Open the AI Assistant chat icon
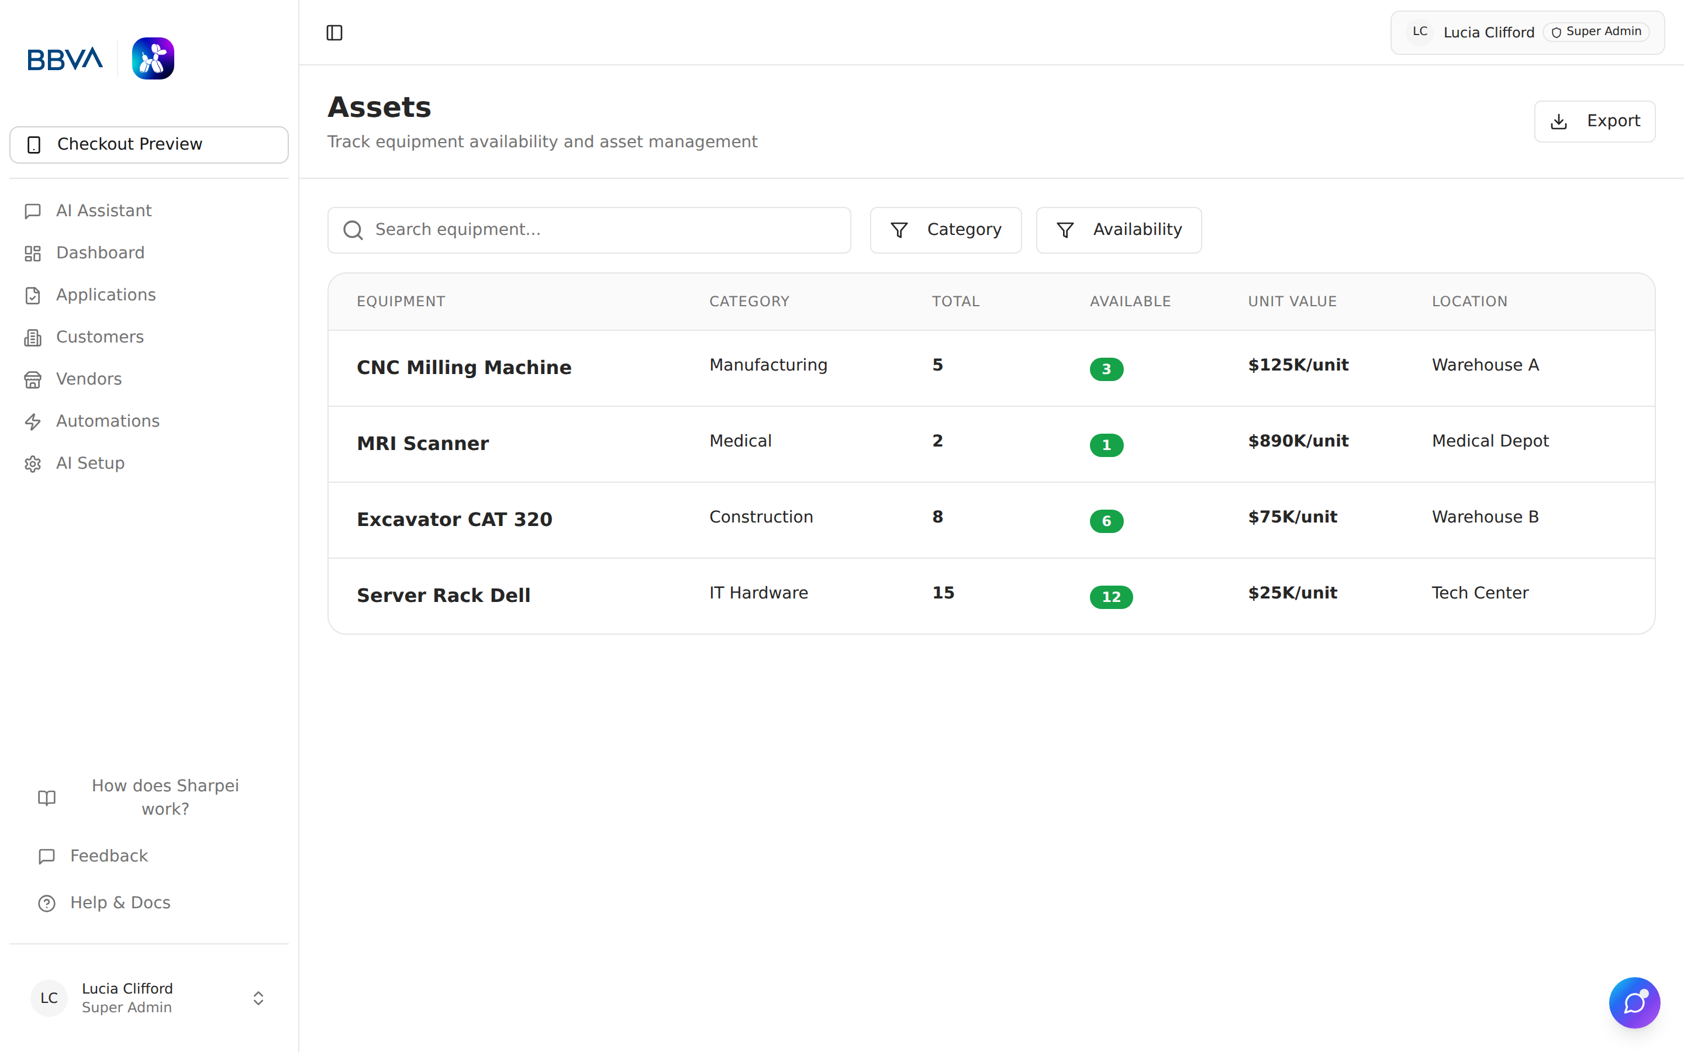 (x=33, y=211)
